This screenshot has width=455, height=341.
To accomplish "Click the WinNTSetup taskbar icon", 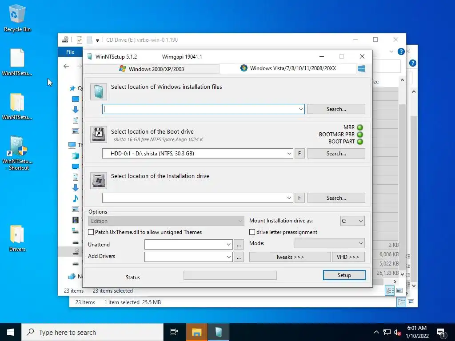I will pyautogui.click(x=218, y=332).
